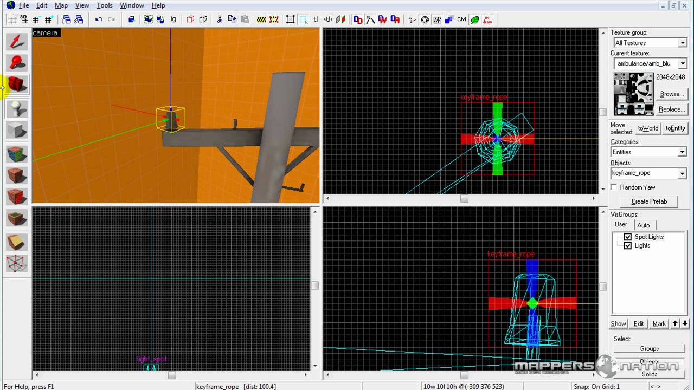This screenshot has height=390, width=694.
Task: Click the Replace... texture button
Action: (x=672, y=109)
